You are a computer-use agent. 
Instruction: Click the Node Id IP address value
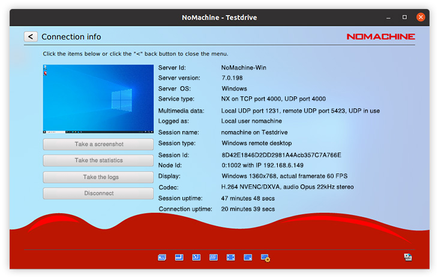(x=262, y=165)
